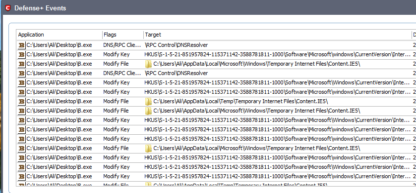This screenshot has width=416, height=193.
Task: Click folder icon in first Microsoft\Windows\Temporary Internet Files row
Action: tap(148, 64)
